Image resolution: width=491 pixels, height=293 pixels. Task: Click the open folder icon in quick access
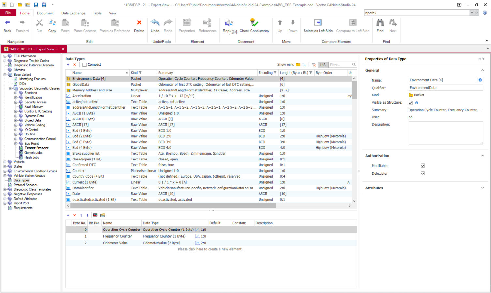(x=20, y=5)
